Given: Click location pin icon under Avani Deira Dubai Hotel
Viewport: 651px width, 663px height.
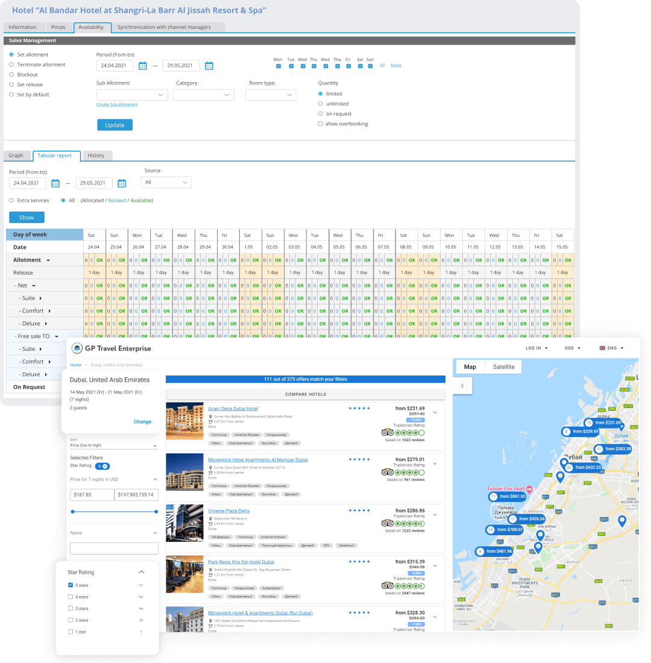Looking at the screenshot, I should tap(210, 416).
